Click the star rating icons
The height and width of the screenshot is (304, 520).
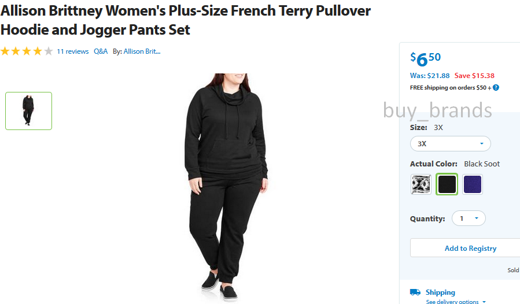click(x=27, y=51)
